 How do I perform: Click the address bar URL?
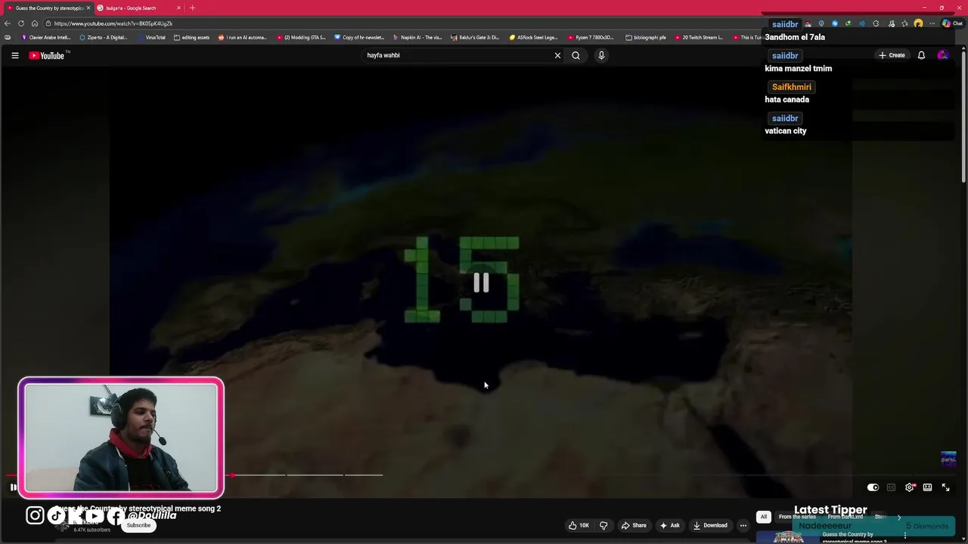coord(113,23)
